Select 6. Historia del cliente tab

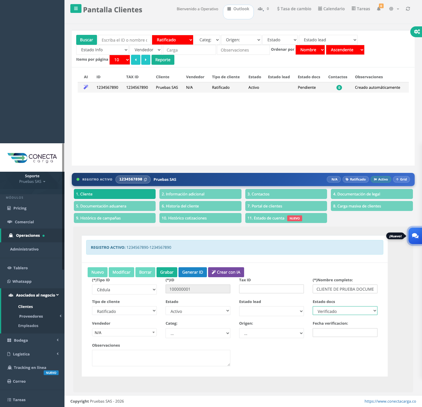click(x=200, y=206)
